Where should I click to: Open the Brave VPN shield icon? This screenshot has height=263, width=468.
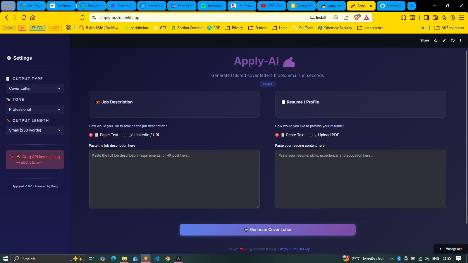point(453,18)
